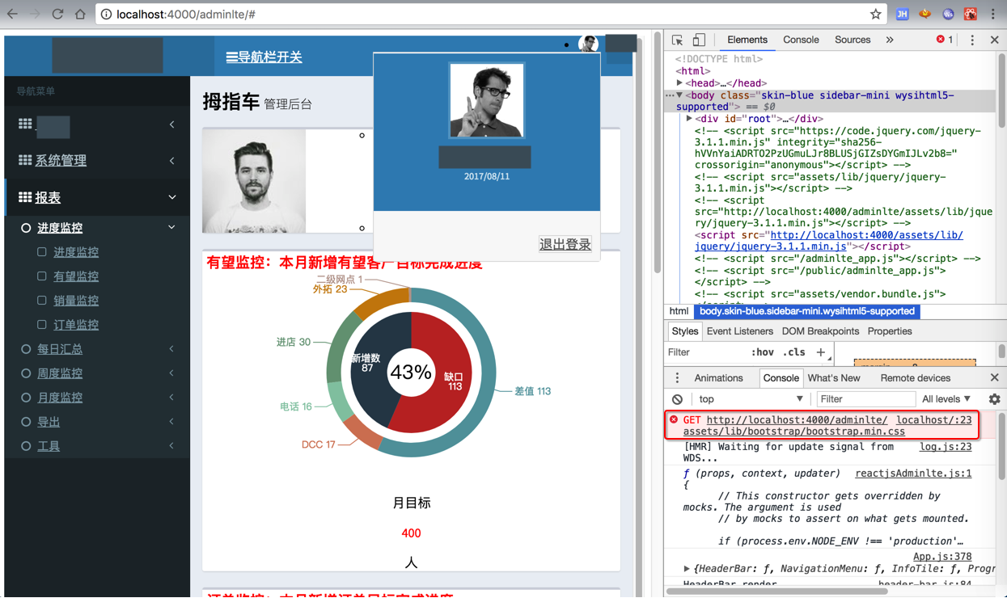Screen dimensions: 1007x598
Task: Show more DevTools tabs
Action: tap(890, 40)
